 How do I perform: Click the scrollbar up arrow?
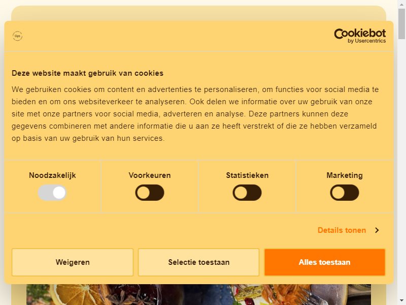click(402, 3)
